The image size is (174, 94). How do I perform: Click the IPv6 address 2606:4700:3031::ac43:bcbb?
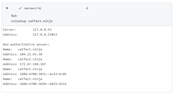pyautogui.click(x=43, y=74)
